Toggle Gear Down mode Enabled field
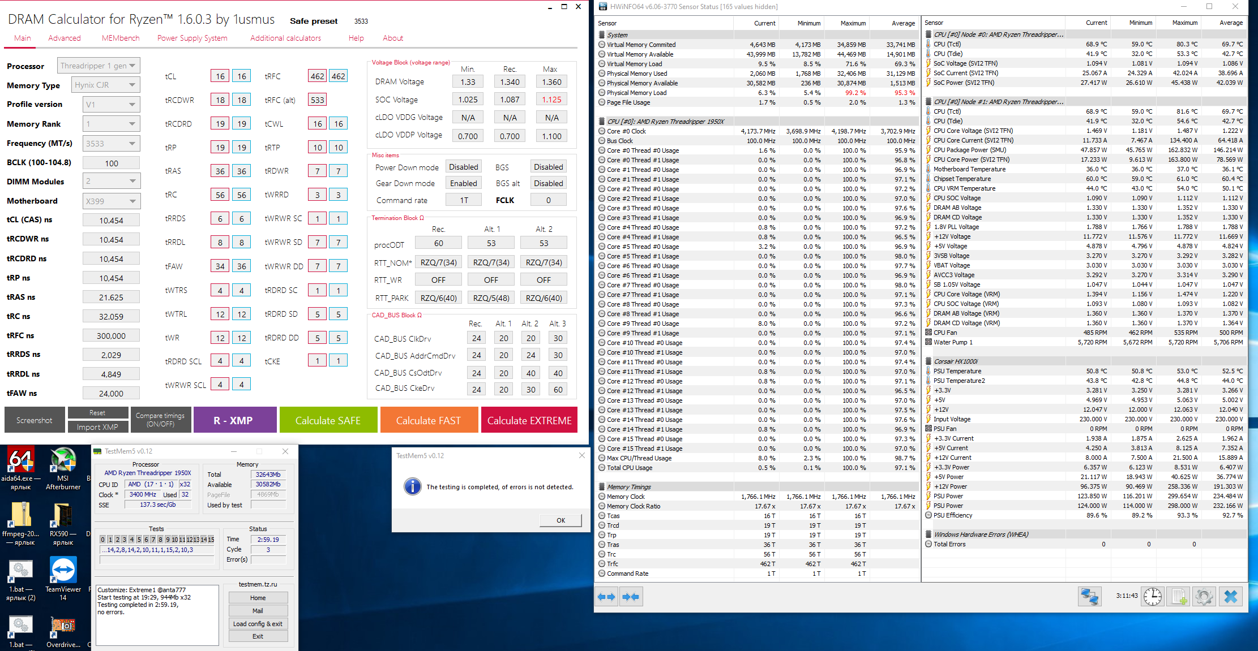 463,183
